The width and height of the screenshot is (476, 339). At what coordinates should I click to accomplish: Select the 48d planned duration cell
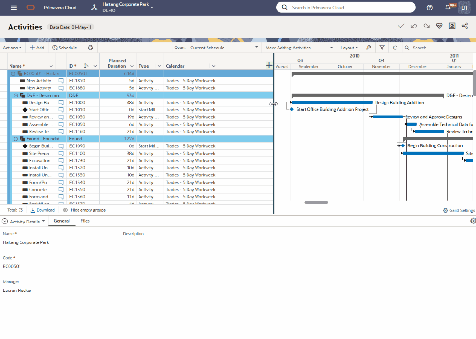118,103
